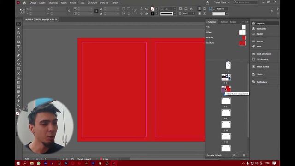This screenshot has width=295, height=166.
Task: Click the edit page size icon
Action: point(234,155)
